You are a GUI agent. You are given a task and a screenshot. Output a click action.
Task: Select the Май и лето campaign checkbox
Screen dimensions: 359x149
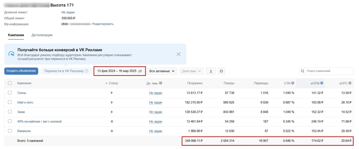click(x=10, y=102)
